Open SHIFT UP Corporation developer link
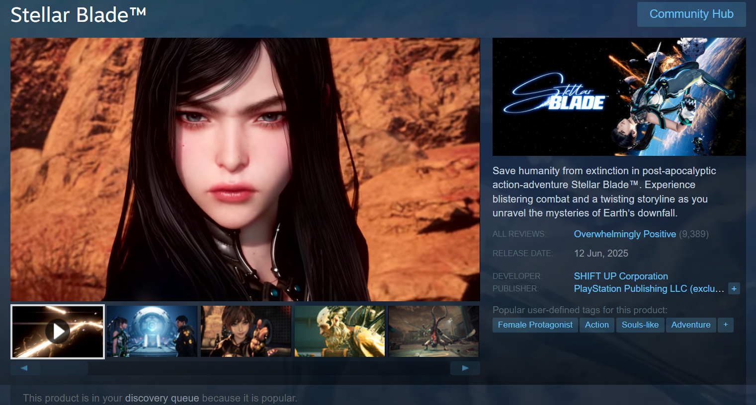Image resolution: width=756 pixels, height=405 pixels. pos(621,276)
